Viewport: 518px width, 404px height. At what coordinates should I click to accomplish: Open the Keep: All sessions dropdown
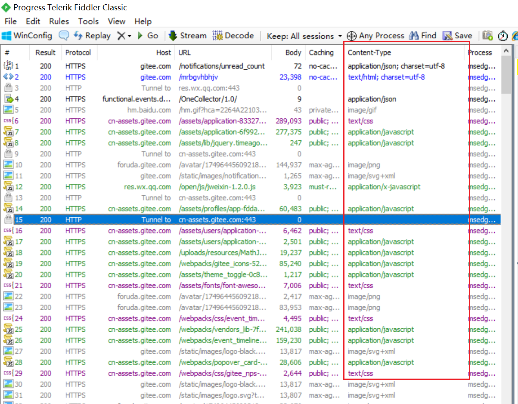[x=304, y=36]
